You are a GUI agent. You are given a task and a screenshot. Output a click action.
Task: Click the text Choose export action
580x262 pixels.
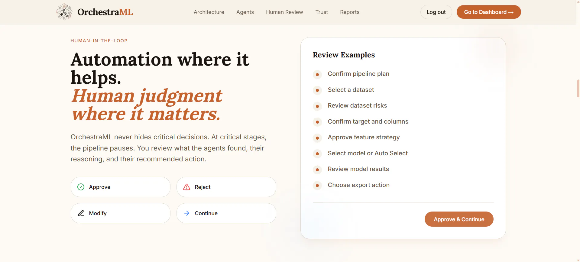tap(358, 185)
